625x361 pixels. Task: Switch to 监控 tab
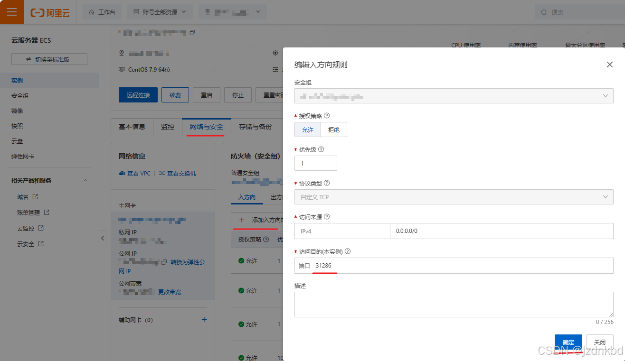[x=168, y=127]
